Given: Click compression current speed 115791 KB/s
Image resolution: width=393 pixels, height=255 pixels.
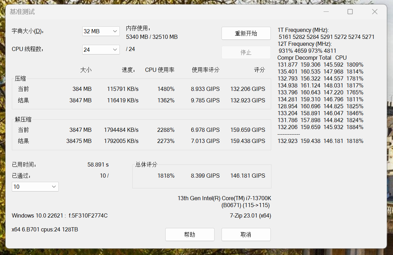Looking at the screenshot, I should 123,89.
